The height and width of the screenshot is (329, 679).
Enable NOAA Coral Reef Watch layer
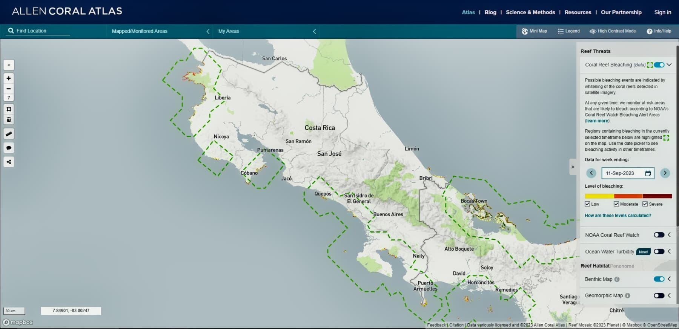point(659,235)
